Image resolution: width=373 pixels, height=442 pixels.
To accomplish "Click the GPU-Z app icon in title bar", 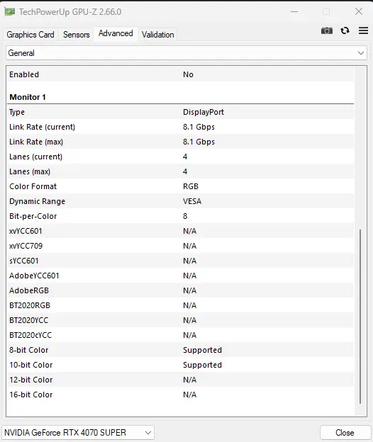I will [x=10, y=12].
